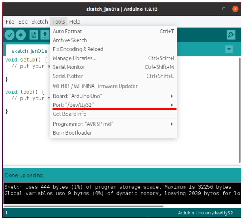Image resolution: width=243 pixels, height=220 pixels.
Task: Click the Upload arrow button
Action: click(21, 35)
